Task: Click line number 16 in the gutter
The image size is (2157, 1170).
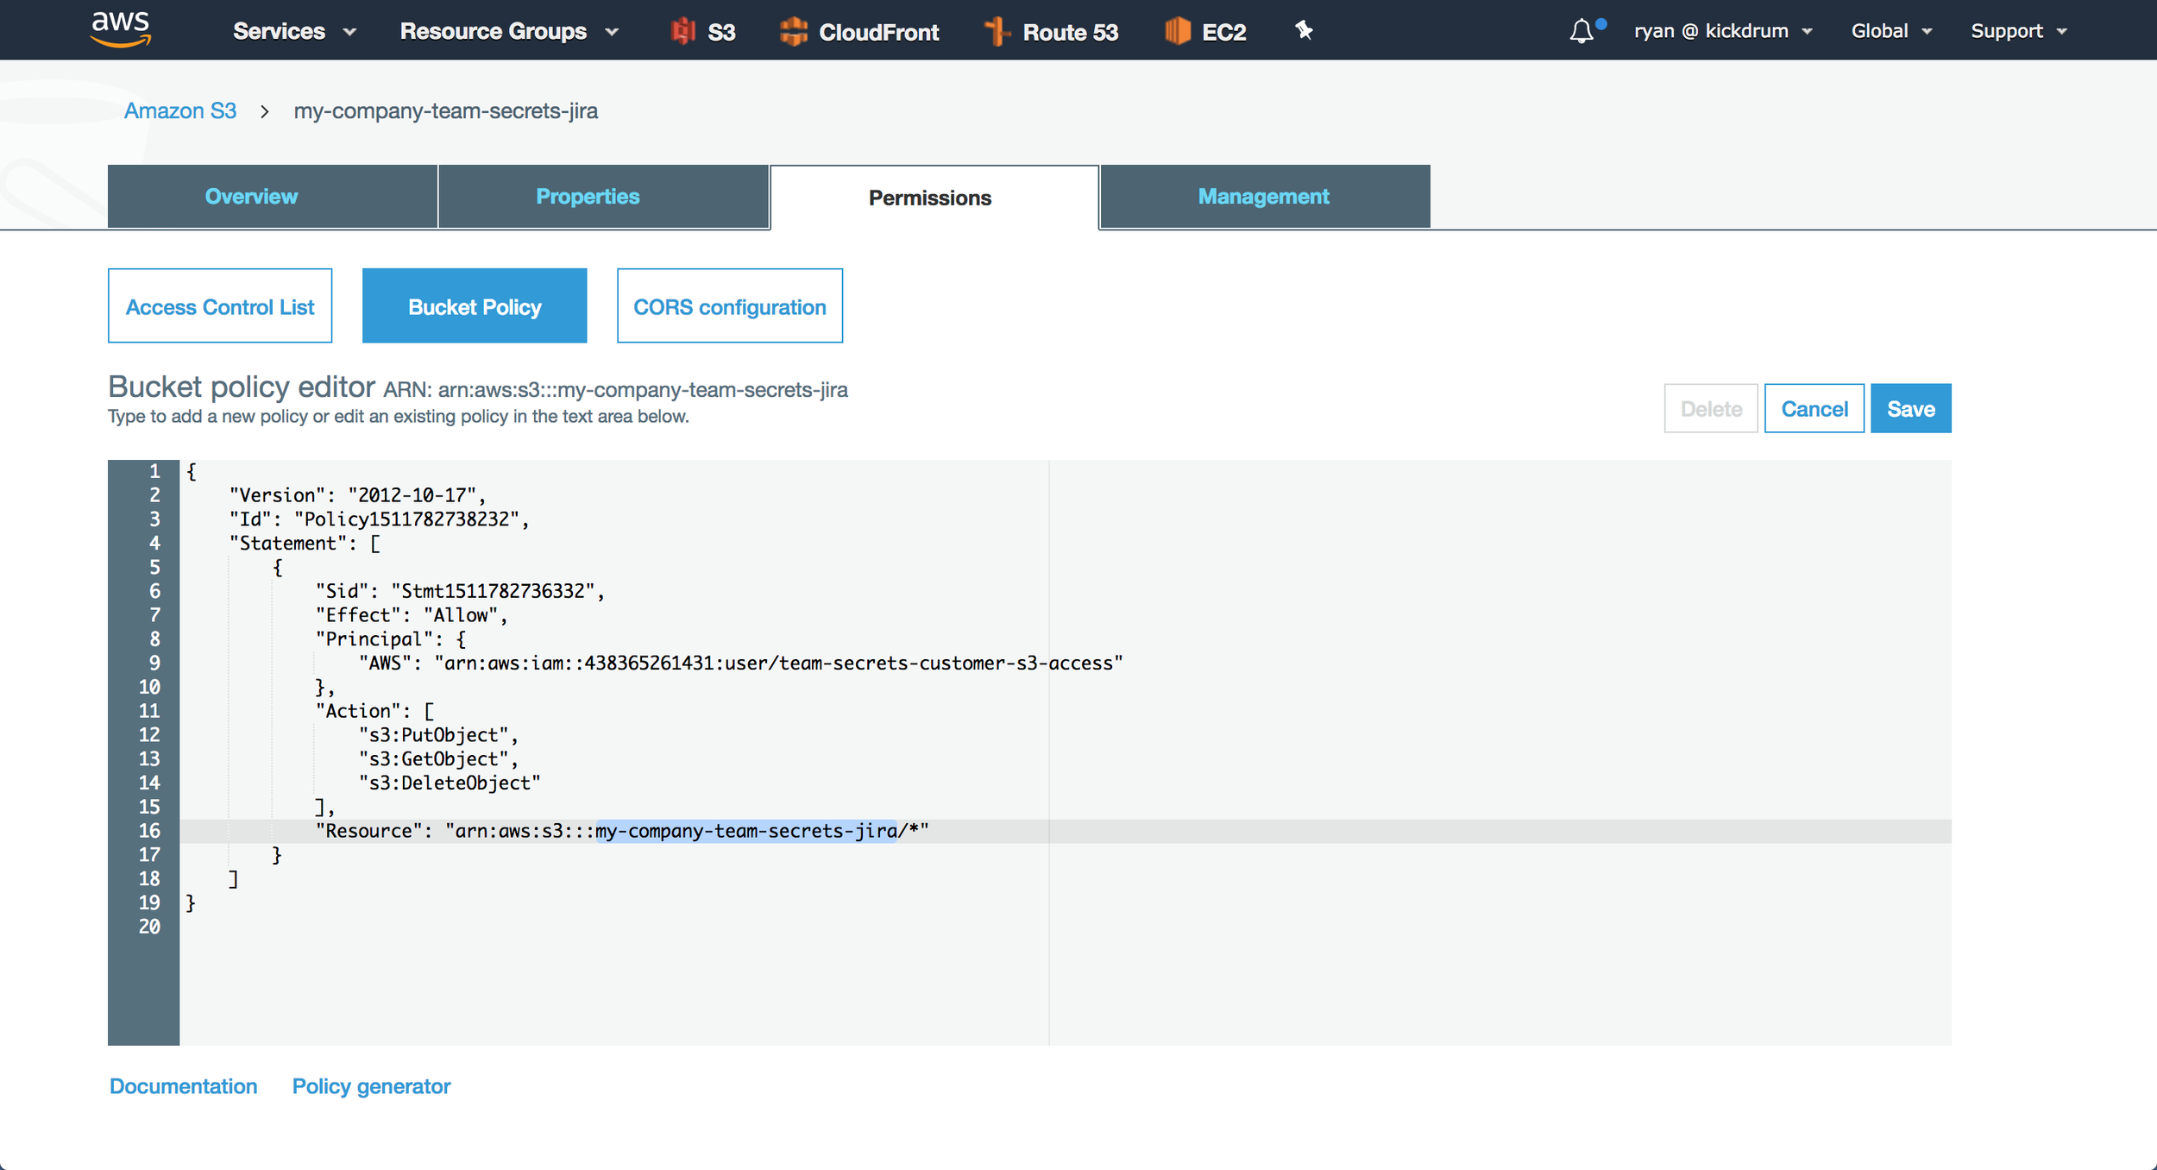Action: [149, 831]
